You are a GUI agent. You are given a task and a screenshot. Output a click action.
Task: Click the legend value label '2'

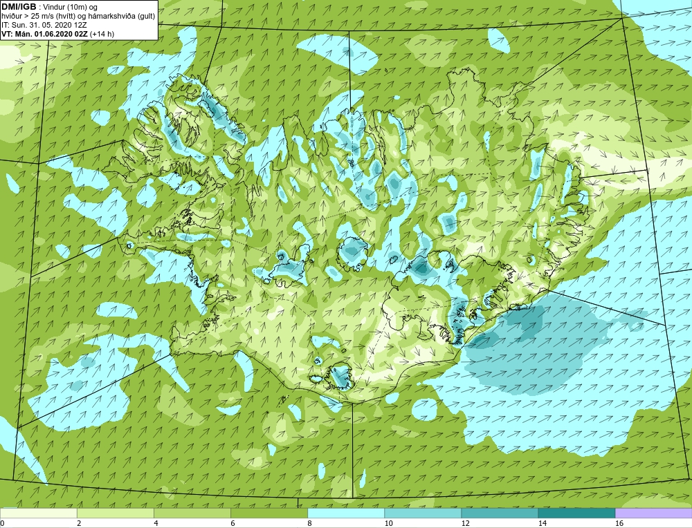79,523
